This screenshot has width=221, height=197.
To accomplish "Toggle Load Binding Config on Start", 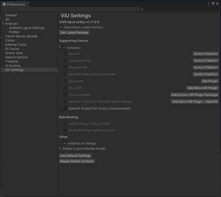I will point(65,124).
